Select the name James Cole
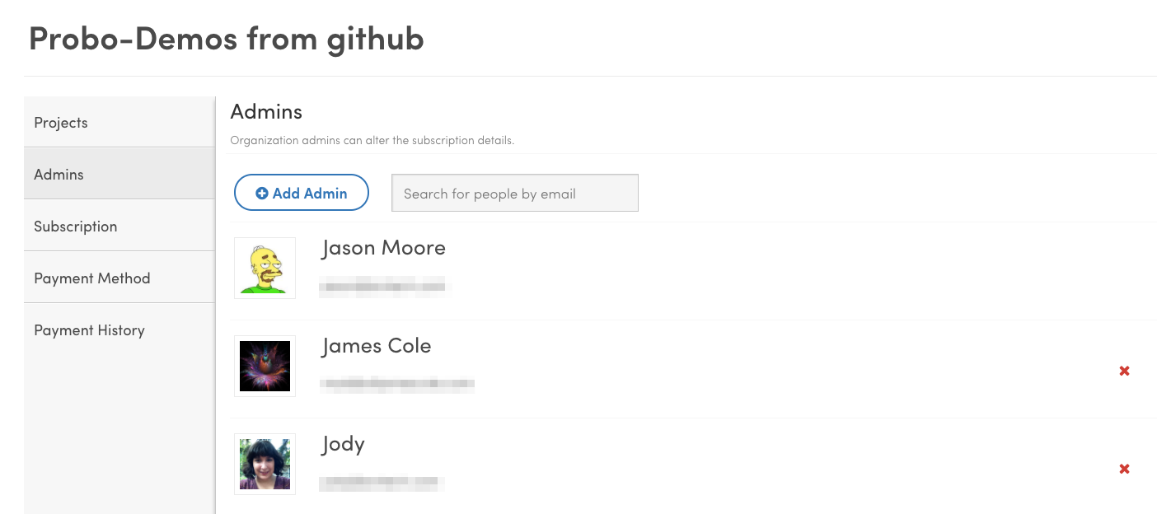The height and width of the screenshot is (514, 1157). point(376,346)
